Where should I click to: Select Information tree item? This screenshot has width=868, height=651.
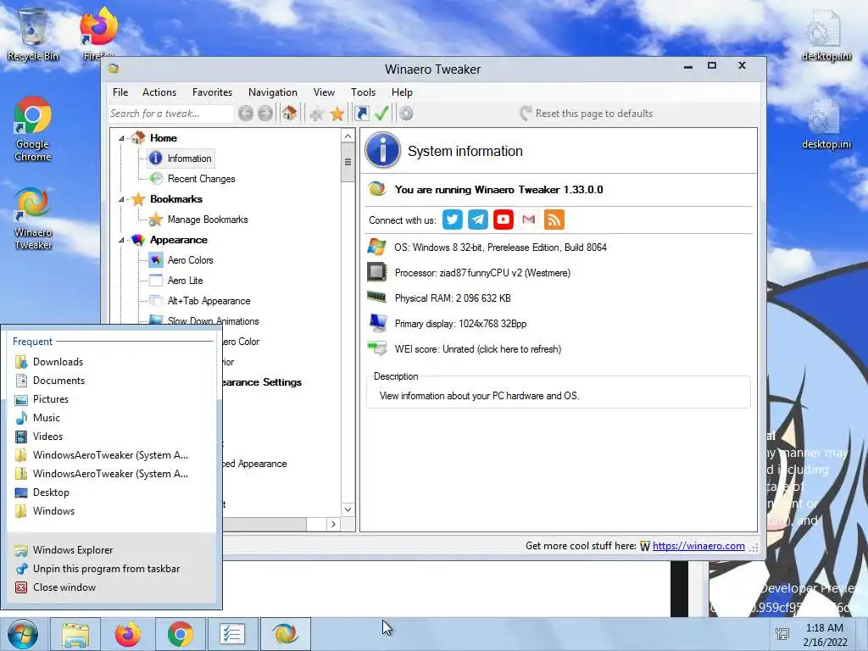189,159
